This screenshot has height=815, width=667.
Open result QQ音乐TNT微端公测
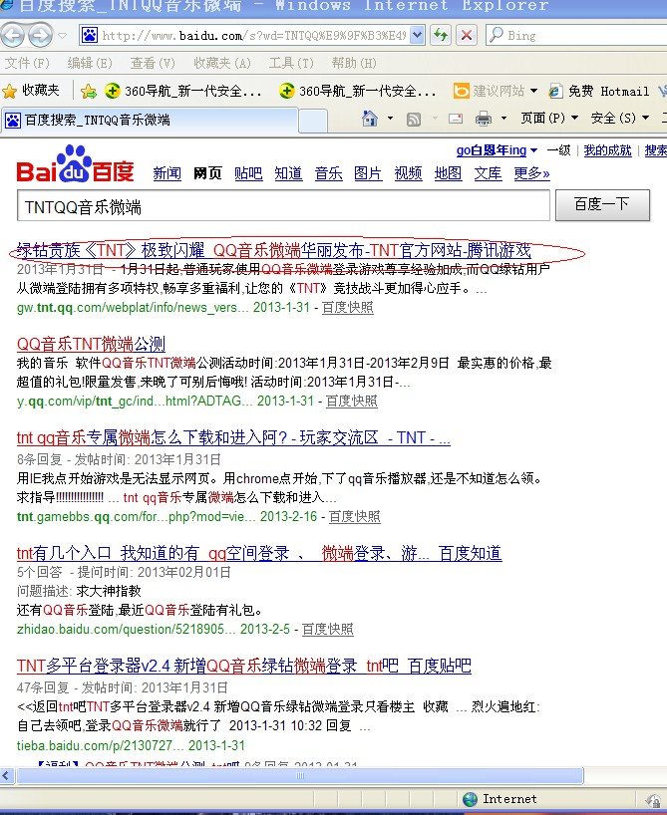pyautogui.click(x=91, y=344)
